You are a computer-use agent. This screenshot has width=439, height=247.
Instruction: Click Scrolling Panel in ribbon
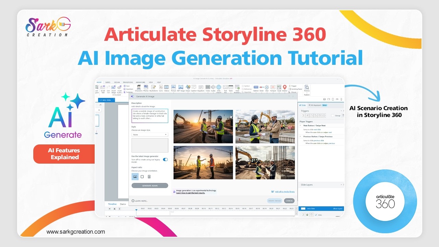[x=295, y=89]
